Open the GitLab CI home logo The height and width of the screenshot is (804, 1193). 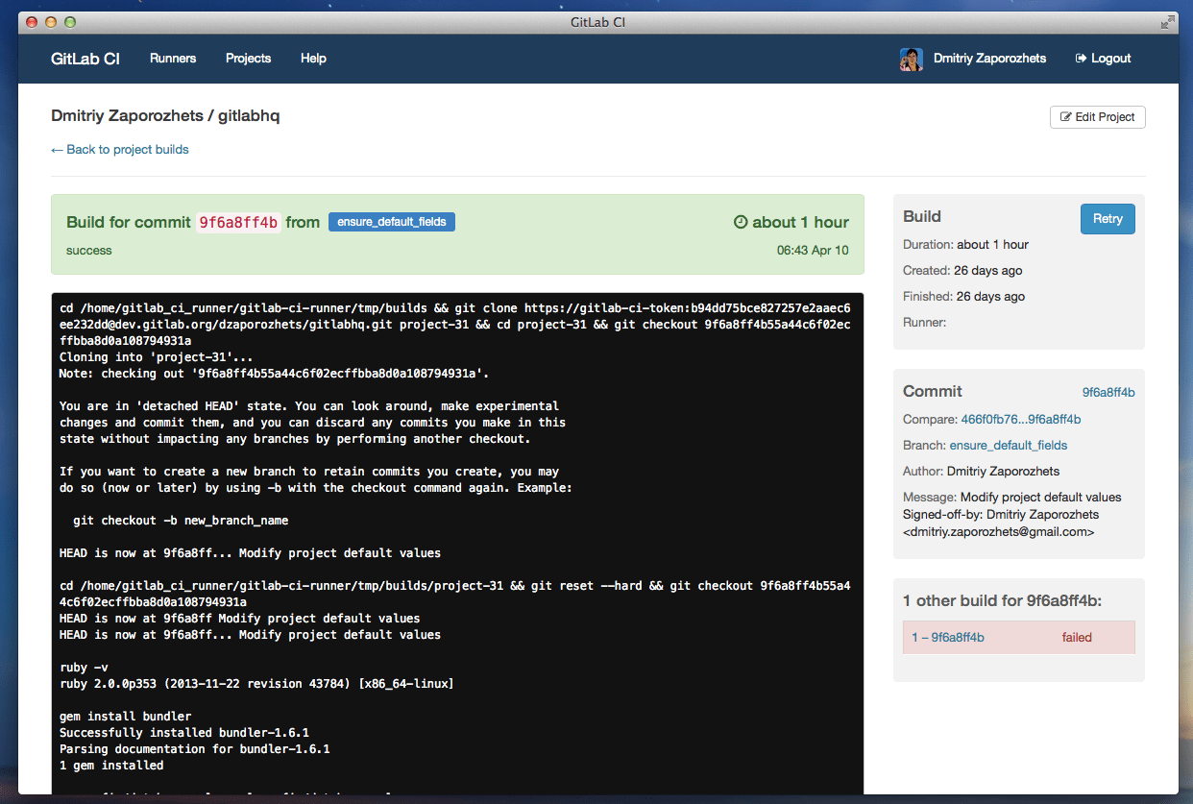click(85, 59)
